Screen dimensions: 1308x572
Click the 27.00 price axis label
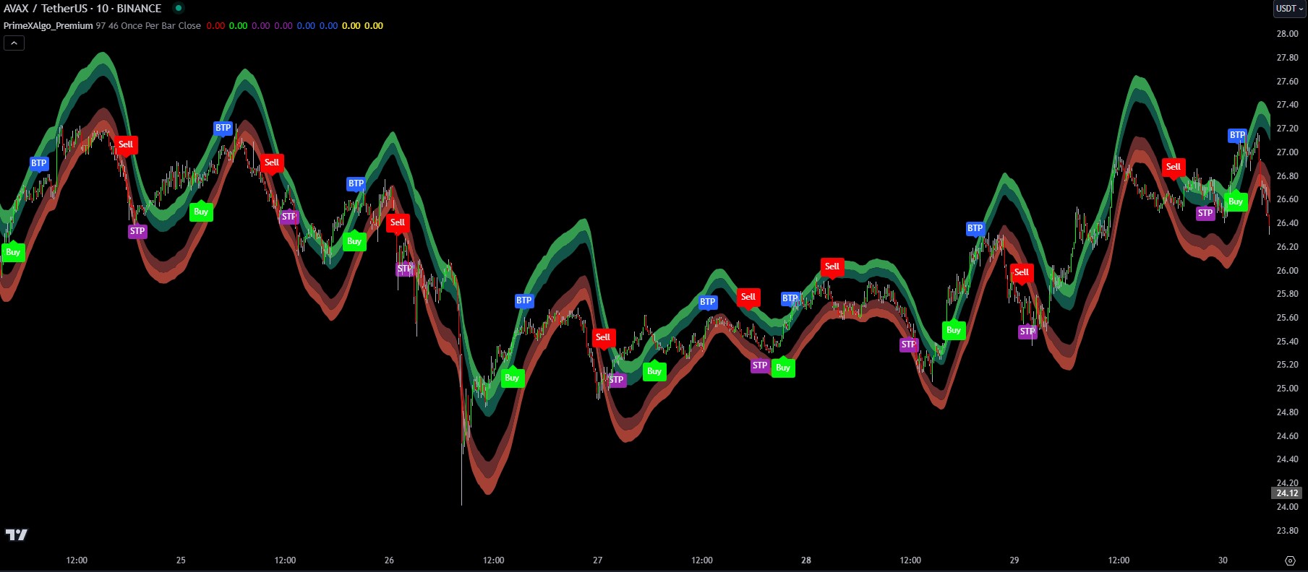[x=1287, y=152]
